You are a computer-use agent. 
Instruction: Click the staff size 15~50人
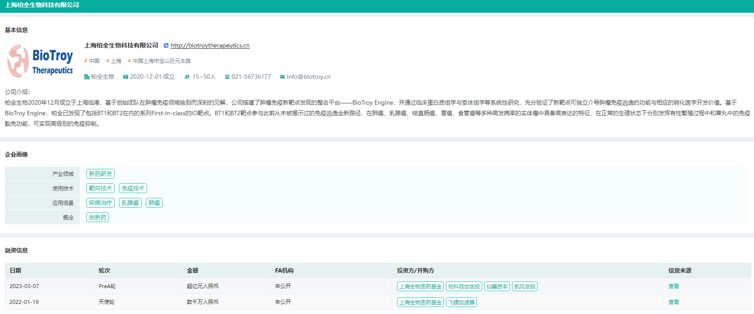tap(204, 77)
